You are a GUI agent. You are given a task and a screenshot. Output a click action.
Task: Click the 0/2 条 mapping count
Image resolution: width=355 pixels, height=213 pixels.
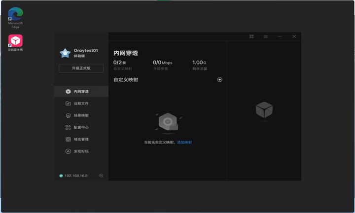click(x=119, y=63)
